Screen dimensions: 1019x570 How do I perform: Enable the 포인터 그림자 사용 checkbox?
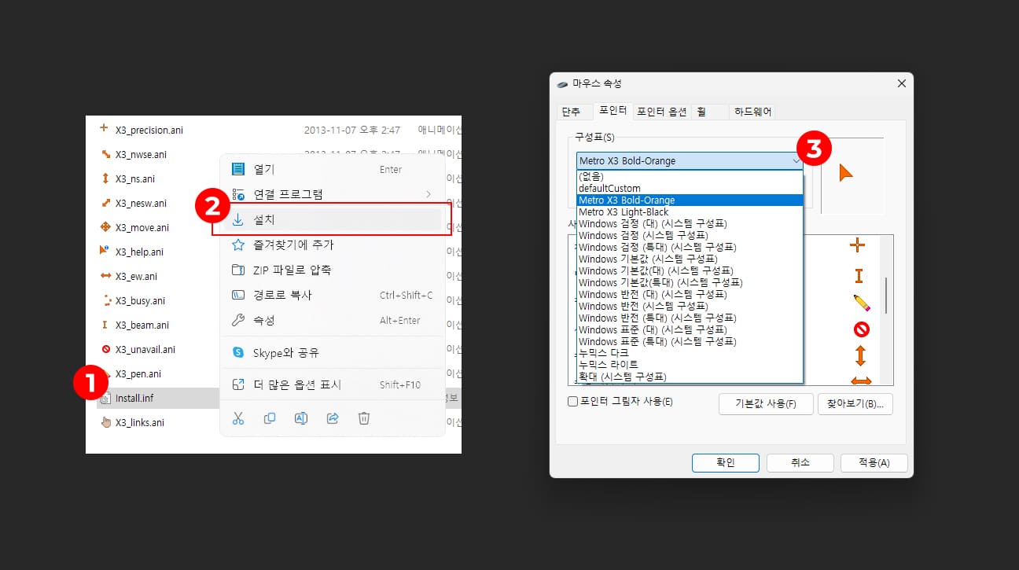(571, 403)
